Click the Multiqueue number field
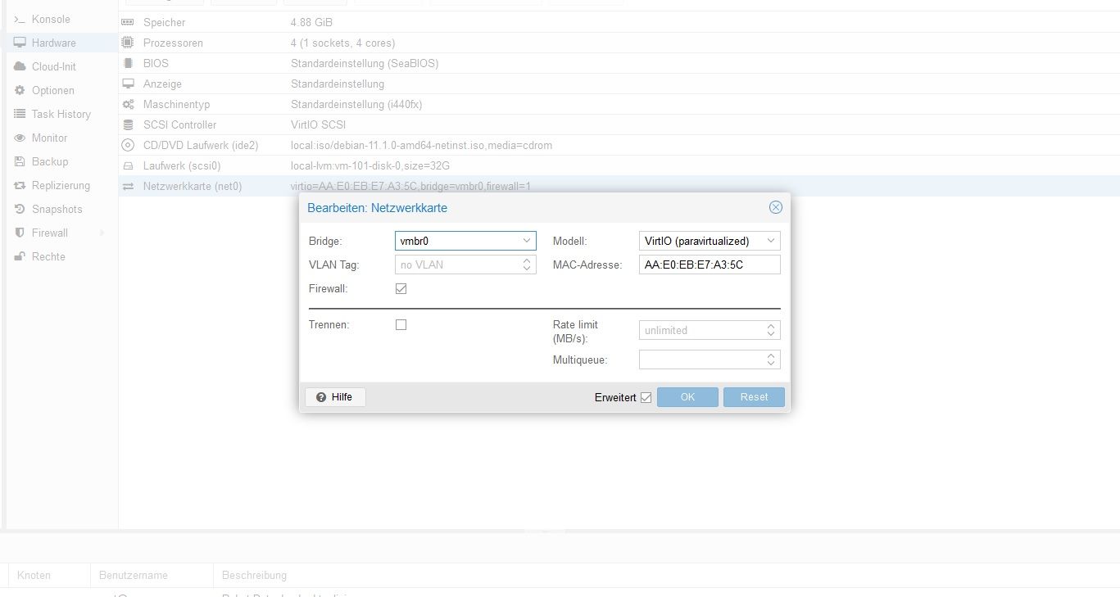Screen dimensions: 1120x597 pos(710,360)
